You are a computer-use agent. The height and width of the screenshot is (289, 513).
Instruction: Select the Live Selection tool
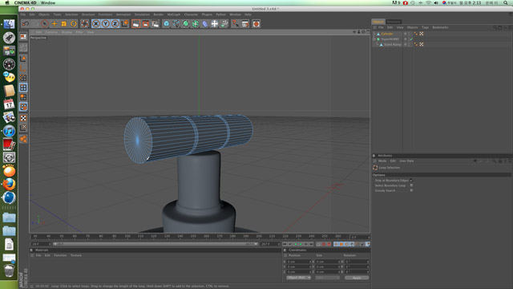pos(45,23)
